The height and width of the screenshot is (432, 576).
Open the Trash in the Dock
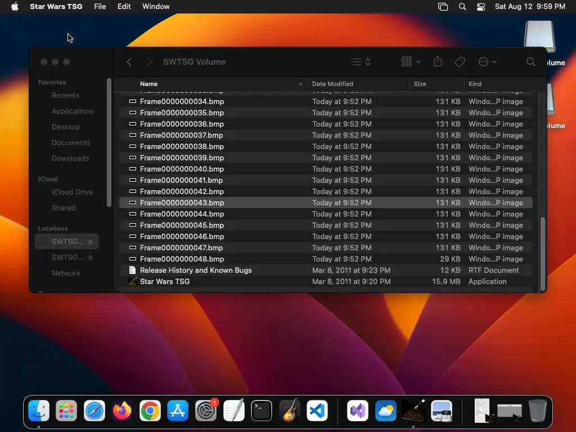(537, 410)
